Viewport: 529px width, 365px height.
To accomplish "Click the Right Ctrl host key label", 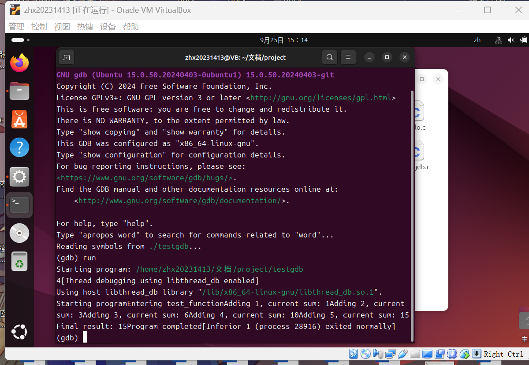I will point(503,354).
